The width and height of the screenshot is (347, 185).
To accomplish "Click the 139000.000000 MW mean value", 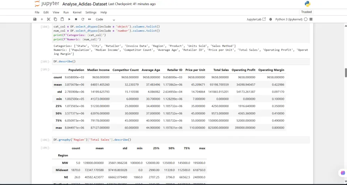I will coord(93,163).
